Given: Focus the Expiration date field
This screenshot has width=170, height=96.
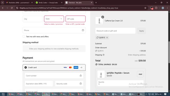Looking at the screenshot, I should pyautogui.click(x=39, y=84).
